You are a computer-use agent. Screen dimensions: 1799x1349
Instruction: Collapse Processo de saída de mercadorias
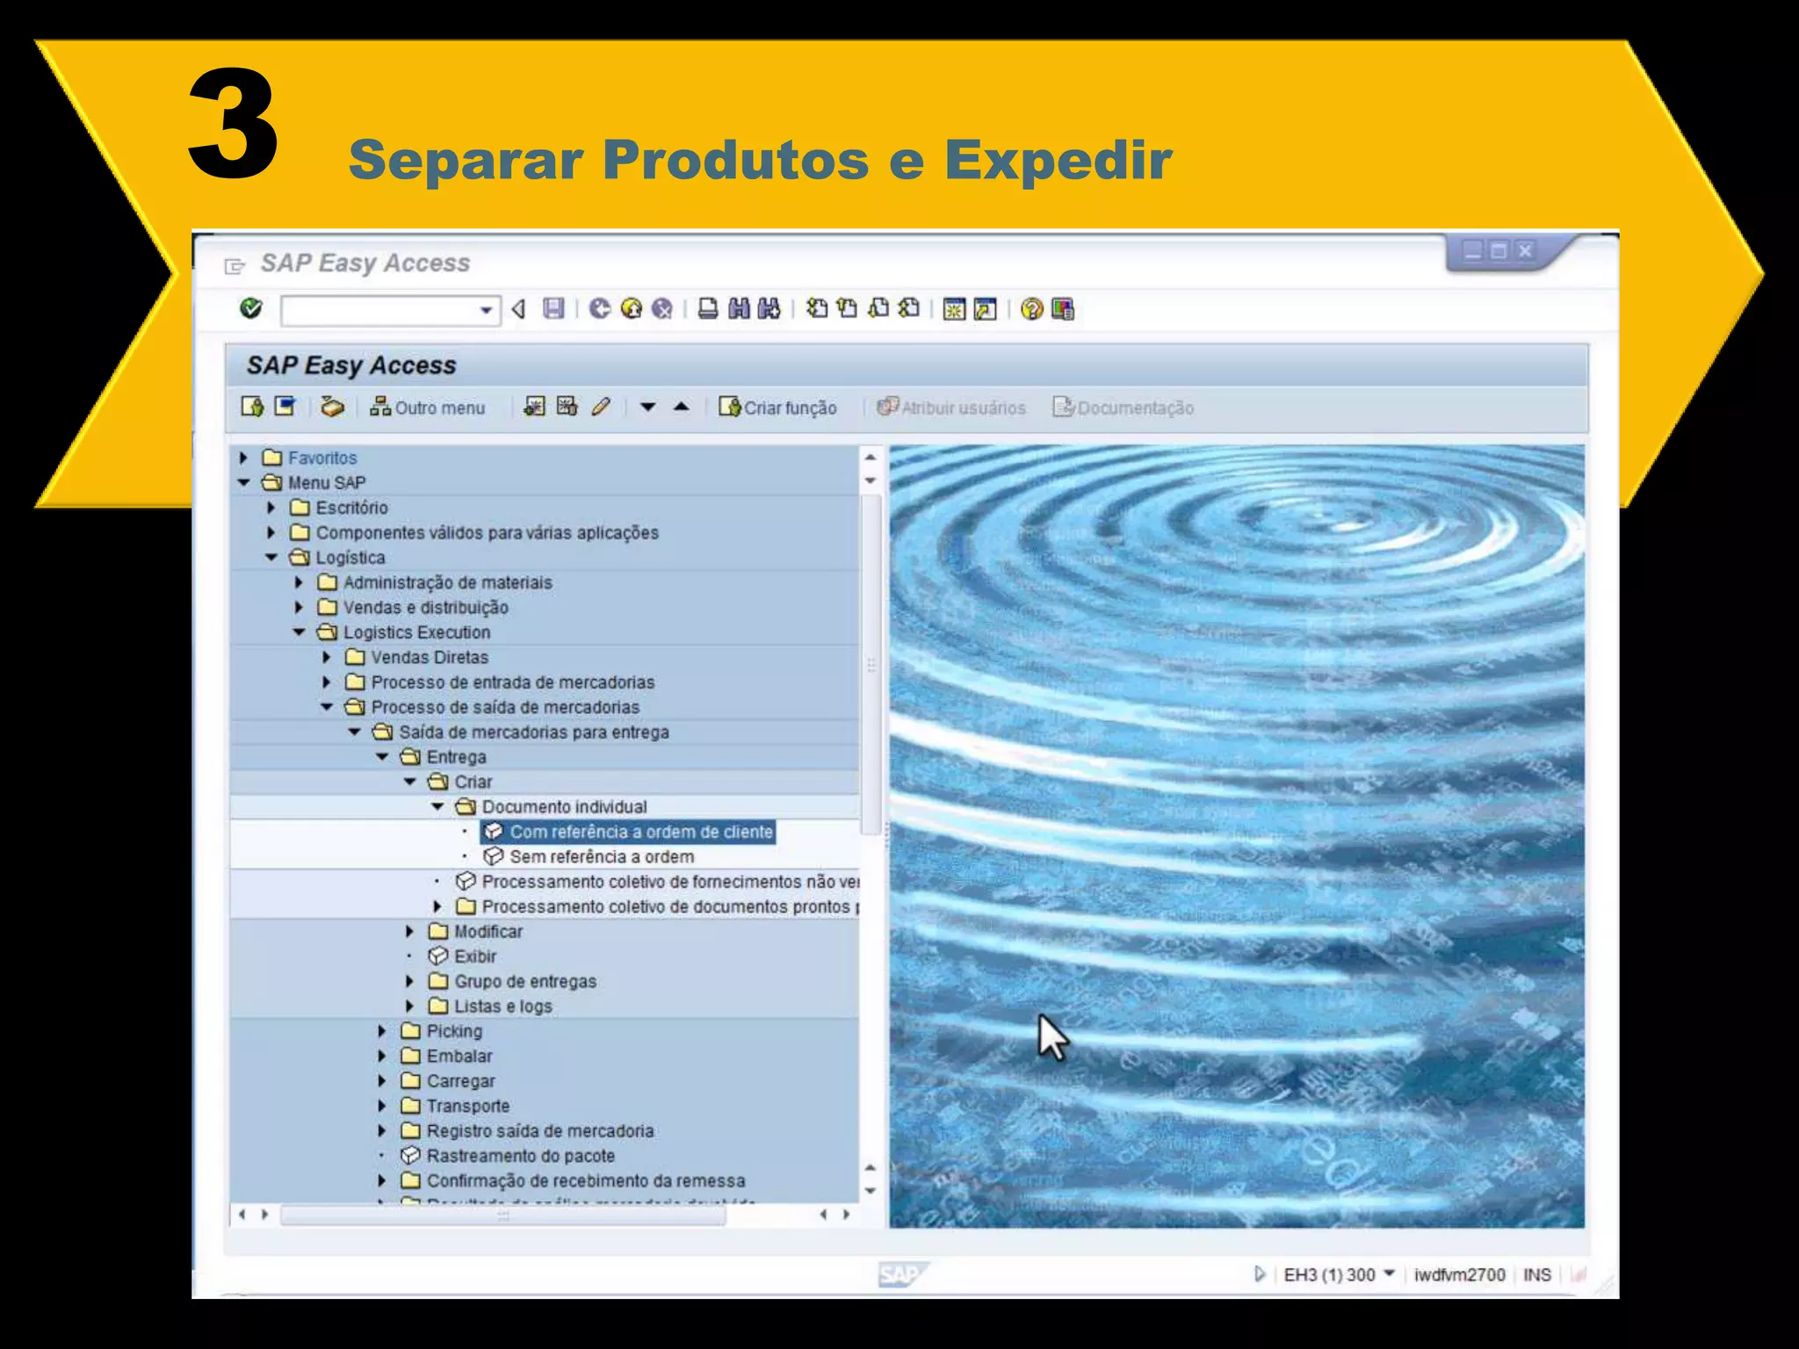(x=327, y=706)
